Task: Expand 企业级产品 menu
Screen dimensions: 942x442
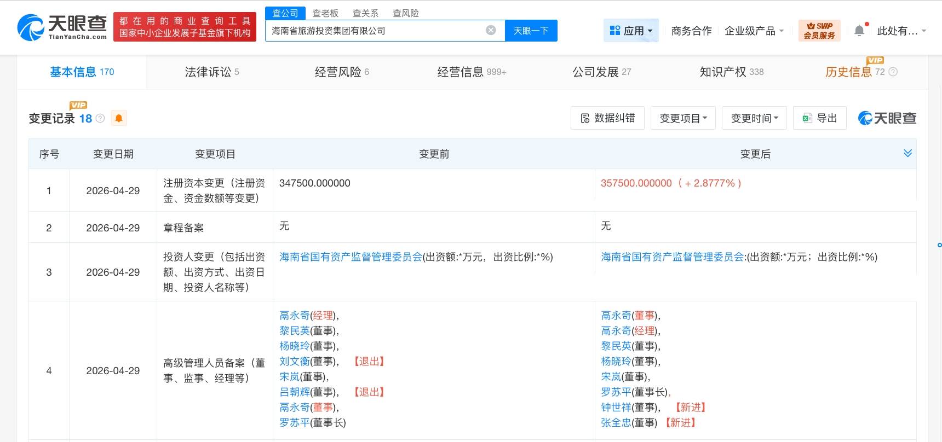Action: pyautogui.click(x=754, y=31)
